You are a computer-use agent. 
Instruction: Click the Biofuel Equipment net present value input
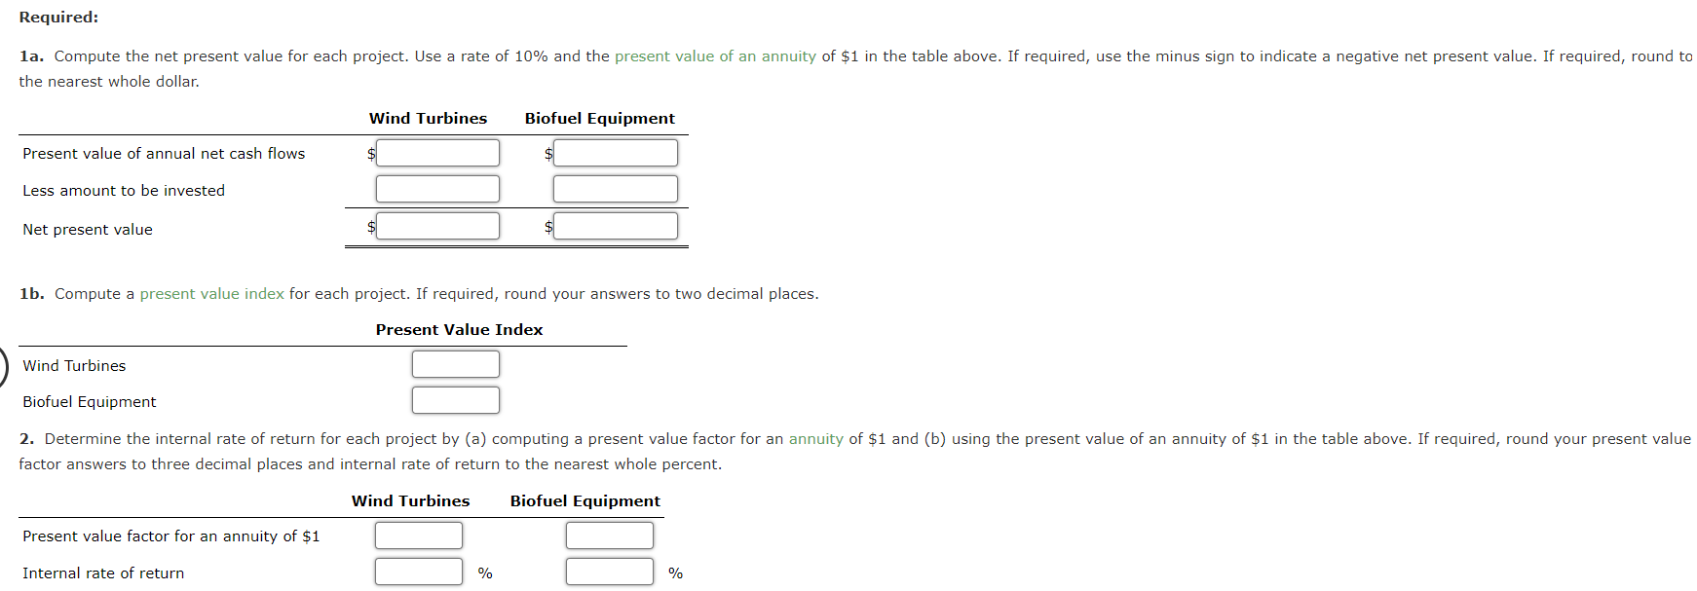pos(614,225)
